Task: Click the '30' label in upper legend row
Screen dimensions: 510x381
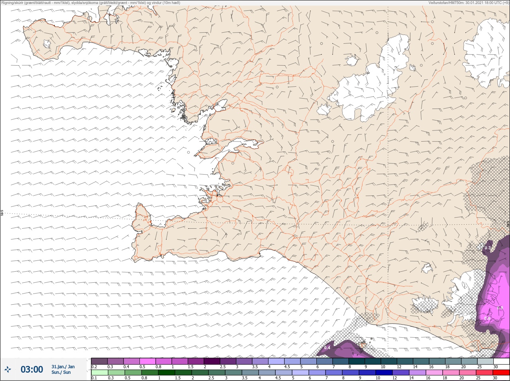Action: (496, 367)
